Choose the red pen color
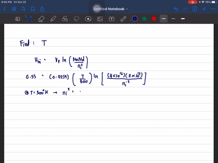 [154, 19]
